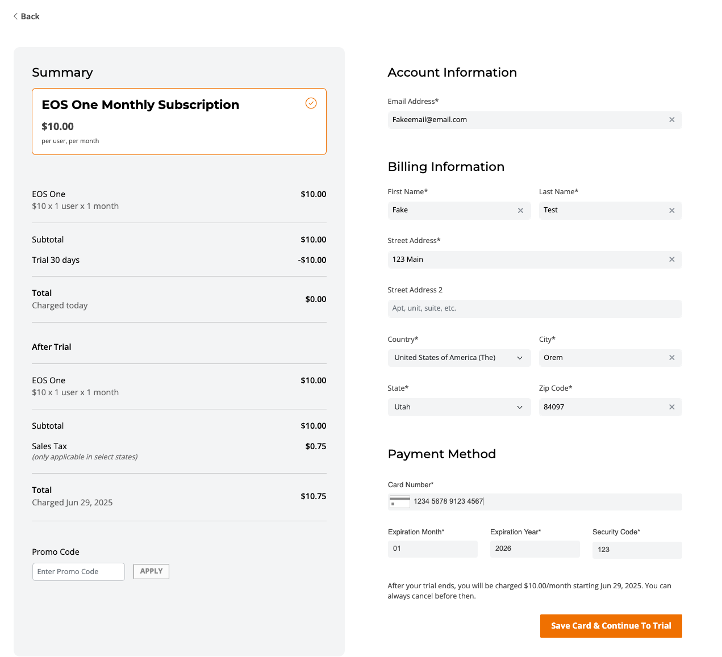Viewport: 722px width, 657px height.
Task: Click the Charged Jun 29, 2025 text
Action: pyautogui.click(x=72, y=503)
